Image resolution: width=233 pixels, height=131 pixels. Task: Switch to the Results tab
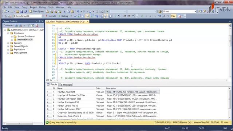pos(52,84)
